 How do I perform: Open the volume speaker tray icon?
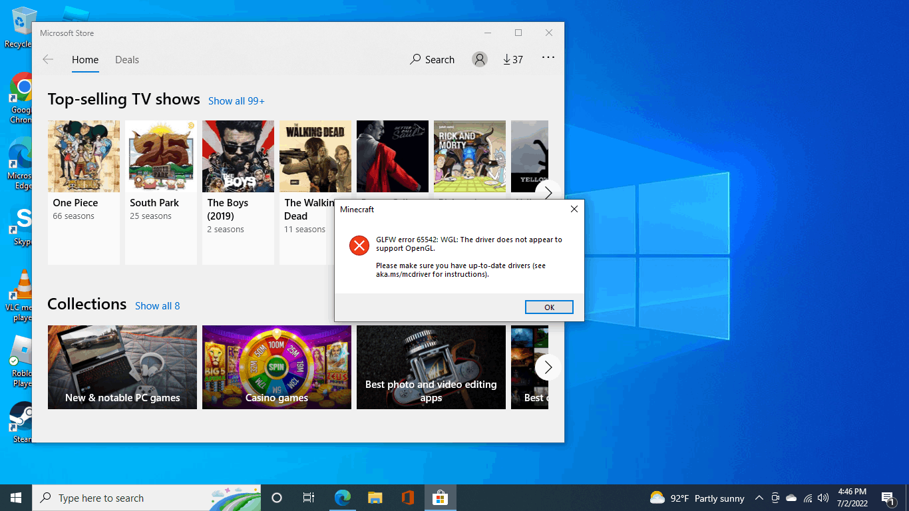click(823, 498)
